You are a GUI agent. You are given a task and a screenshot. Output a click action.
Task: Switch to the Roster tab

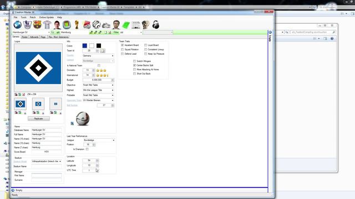[x=24, y=37]
